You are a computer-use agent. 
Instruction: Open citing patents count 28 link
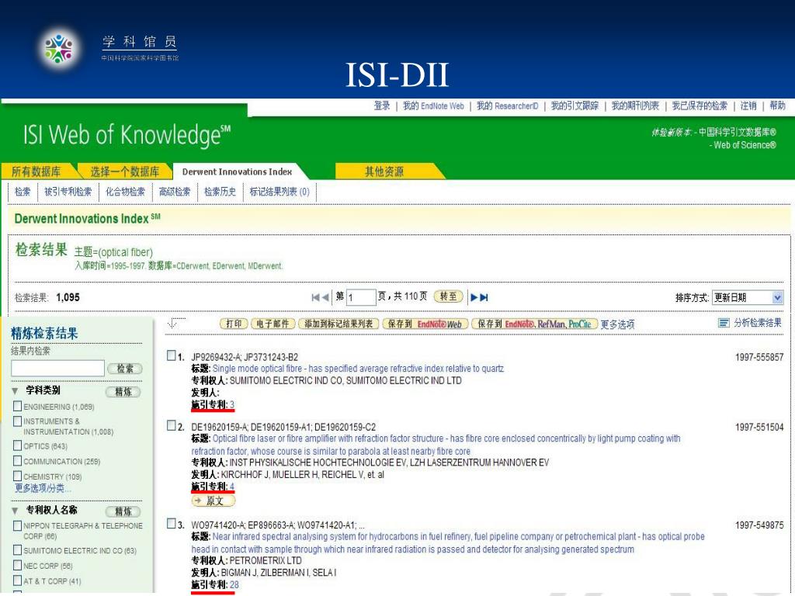click(x=234, y=584)
